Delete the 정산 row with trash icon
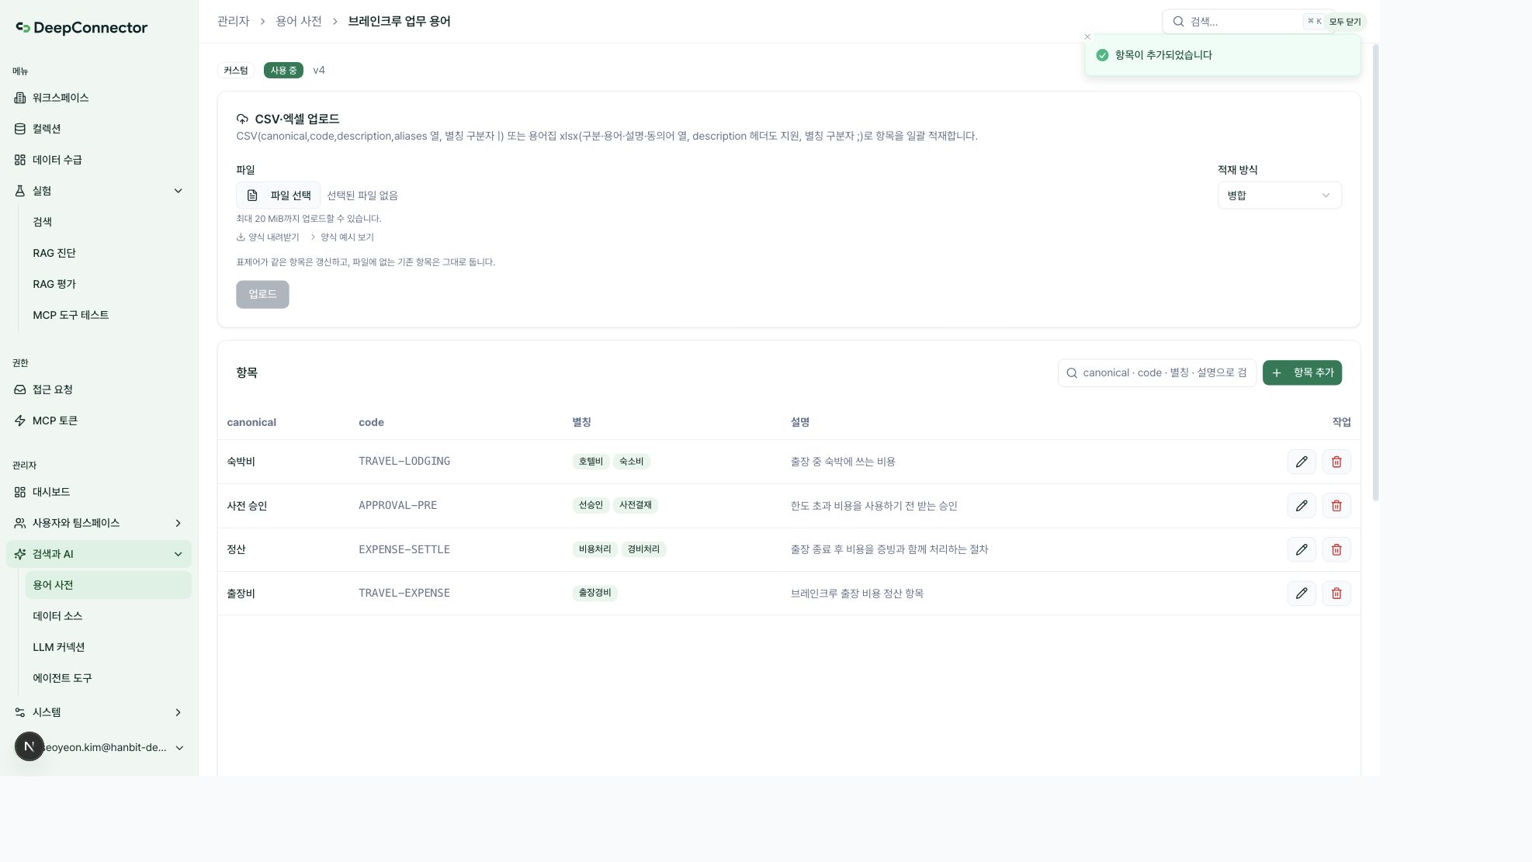Screen dimensions: 1532x862 1336,549
